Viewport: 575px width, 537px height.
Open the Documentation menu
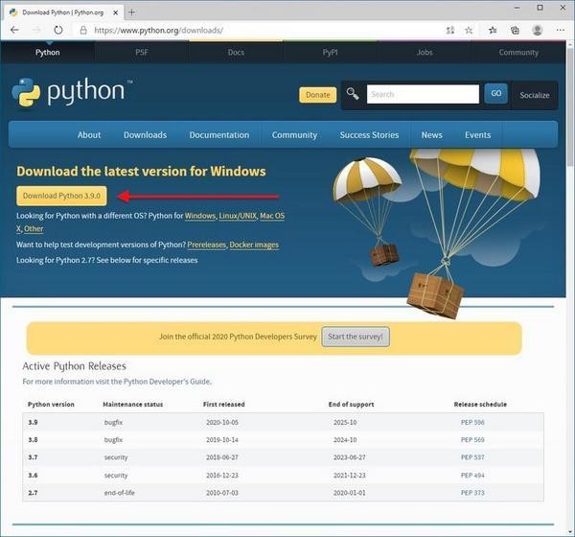click(x=219, y=135)
